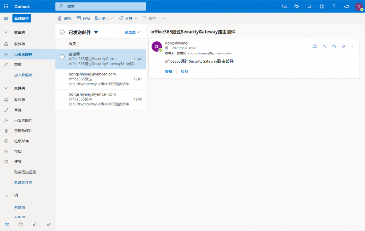Reply using the single arrow icon

point(324,46)
